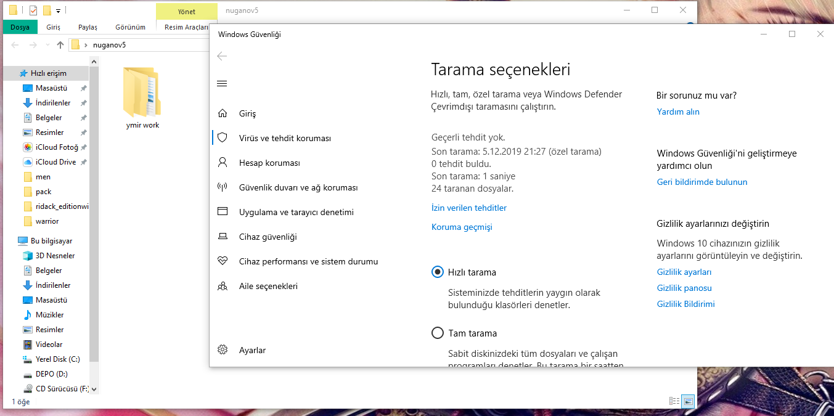Image resolution: width=834 pixels, height=416 pixels.
Task: Click the Hızlı erişim star icon
Action: (x=23, y=73)
